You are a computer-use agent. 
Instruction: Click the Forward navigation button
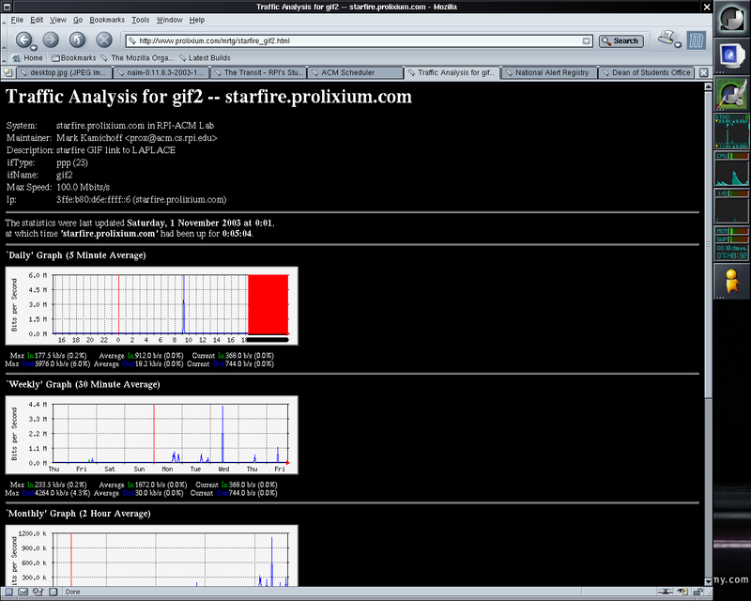(x=51, y=40)
